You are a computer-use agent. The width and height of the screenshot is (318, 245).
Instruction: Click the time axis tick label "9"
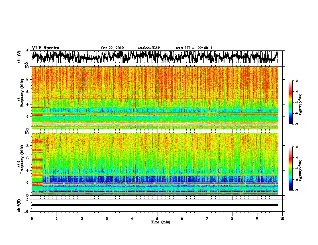point(257,219)
